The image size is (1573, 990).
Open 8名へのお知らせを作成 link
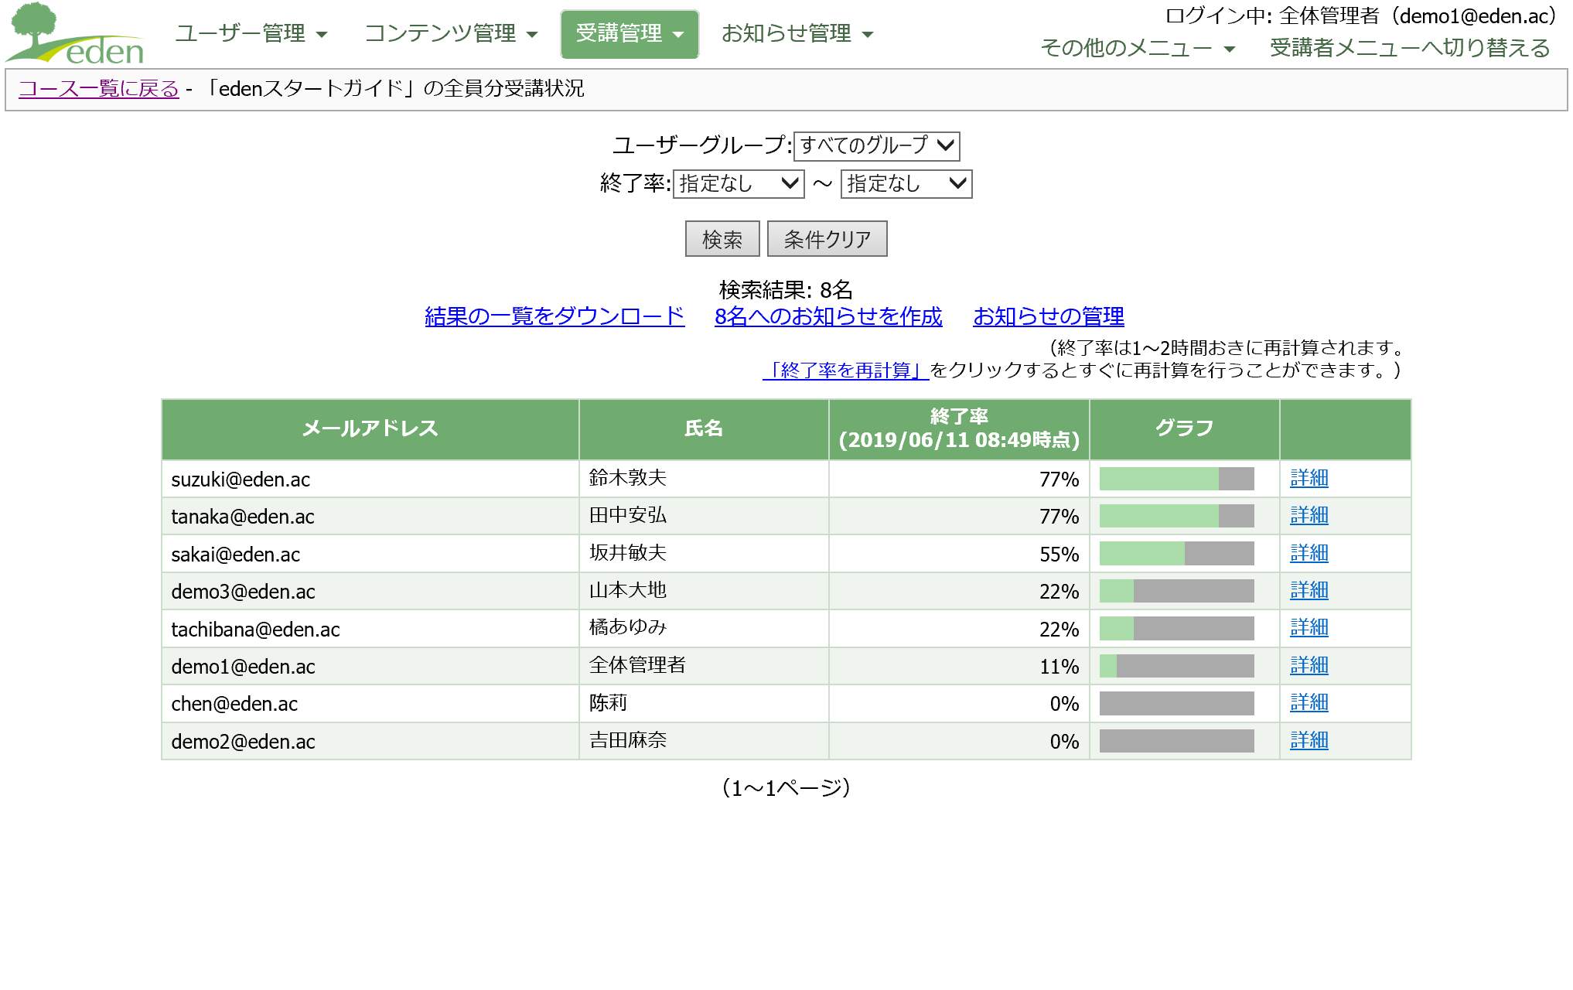(x=828, y=316)
